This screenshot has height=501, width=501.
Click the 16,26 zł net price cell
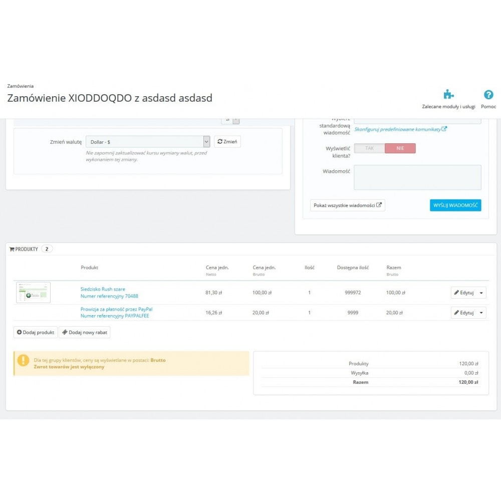pos(214,313)
